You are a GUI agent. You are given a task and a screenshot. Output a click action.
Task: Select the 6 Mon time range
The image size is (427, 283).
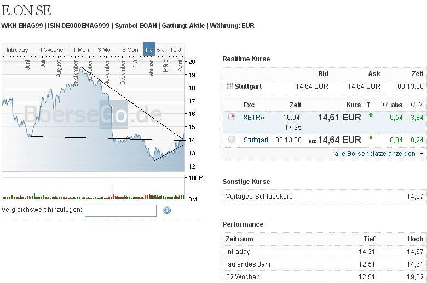click(130, 50)
